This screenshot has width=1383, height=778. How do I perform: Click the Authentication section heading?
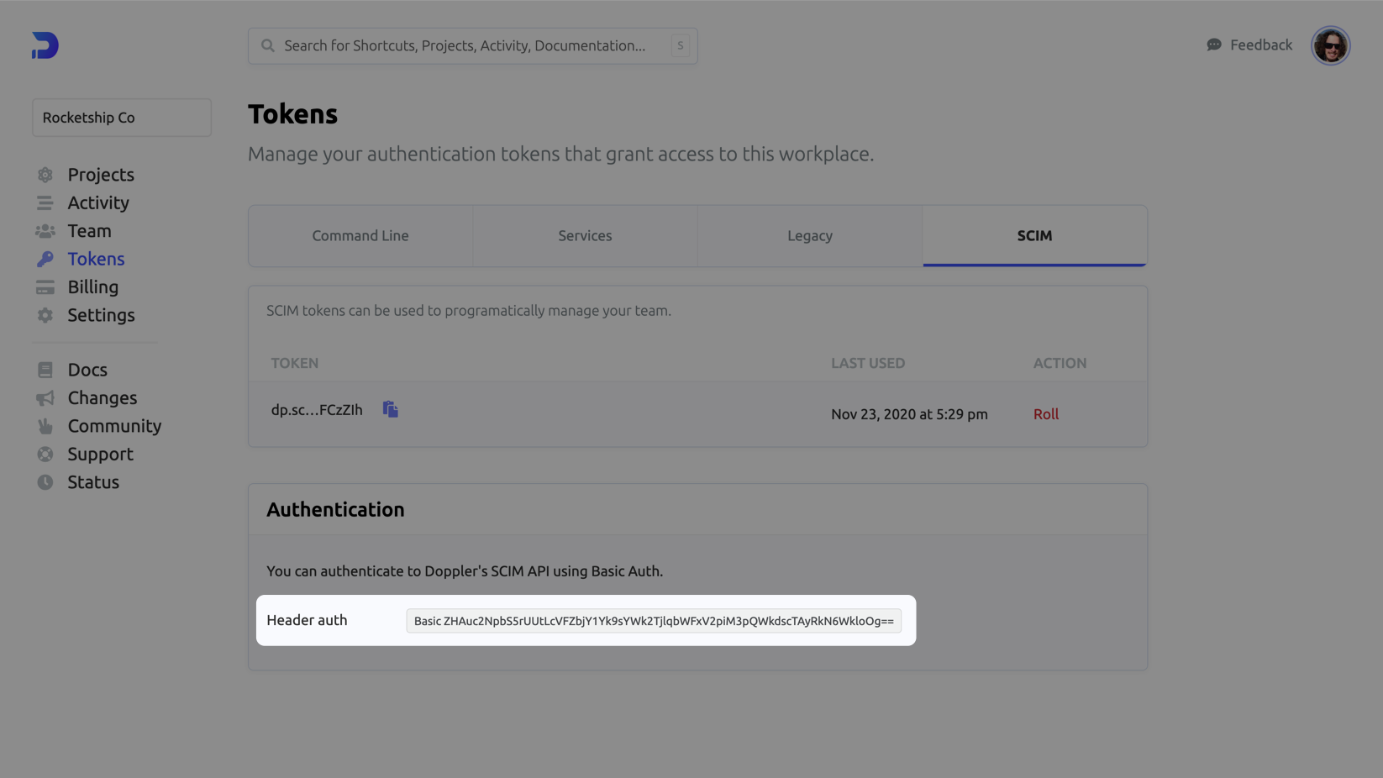tap(335, 510)
